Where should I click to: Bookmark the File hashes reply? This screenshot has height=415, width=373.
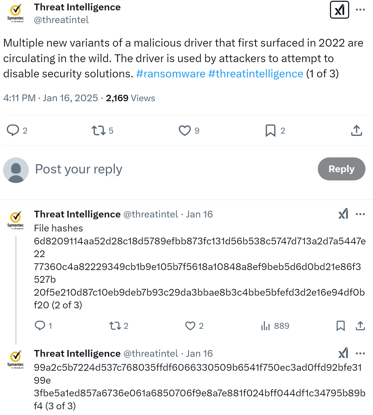click(340, 326)
